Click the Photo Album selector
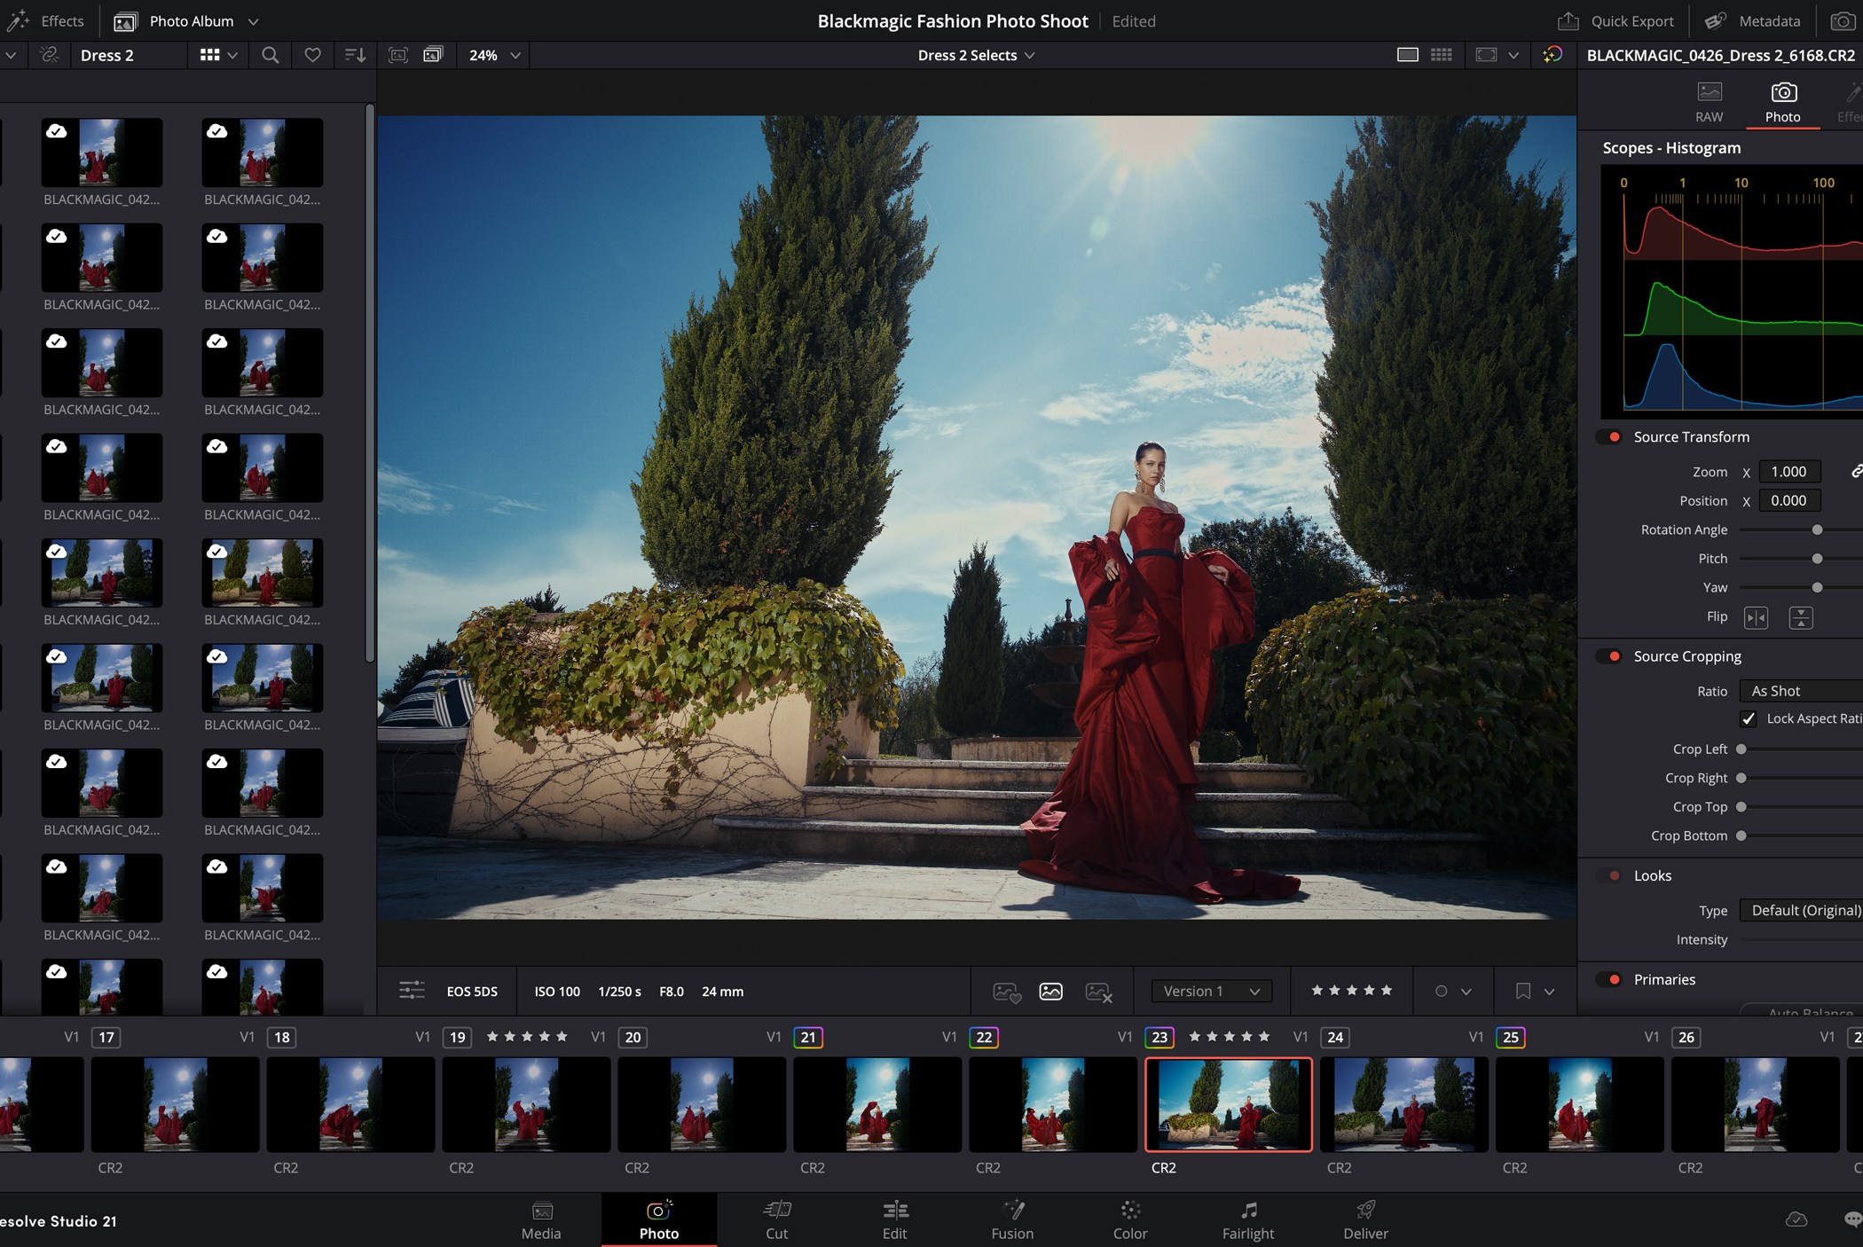 [x=191, y=20]
